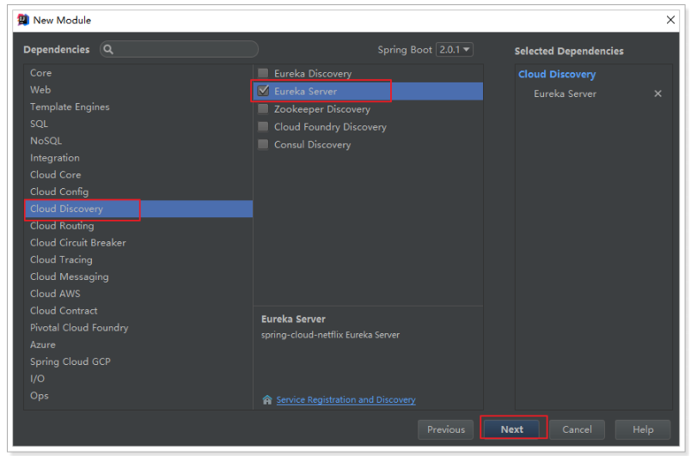Open the Service Registration and Discovery link
The width and height of the screenshot is (691, 456).
pos(346,399)
